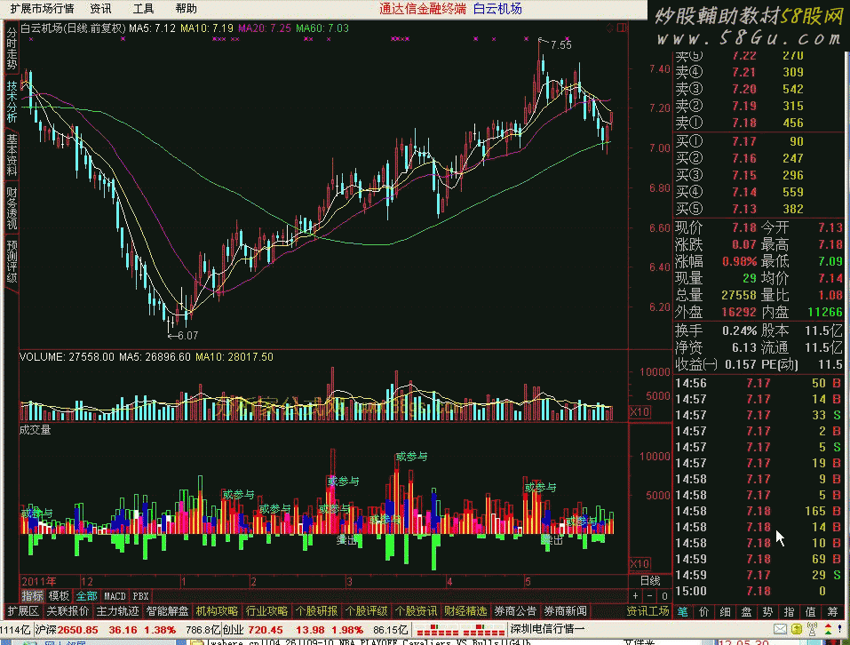Select the MACD indicator tab
The height and width of the screenshot is (645, 850).
115,595
